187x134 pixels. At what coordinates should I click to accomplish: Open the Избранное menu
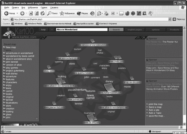click(33, 7)
